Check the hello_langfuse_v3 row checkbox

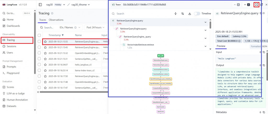point(39,65)
